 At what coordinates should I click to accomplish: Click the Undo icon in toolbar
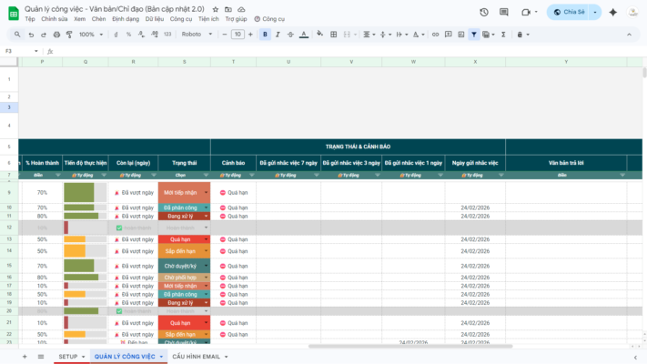(32, 35)
